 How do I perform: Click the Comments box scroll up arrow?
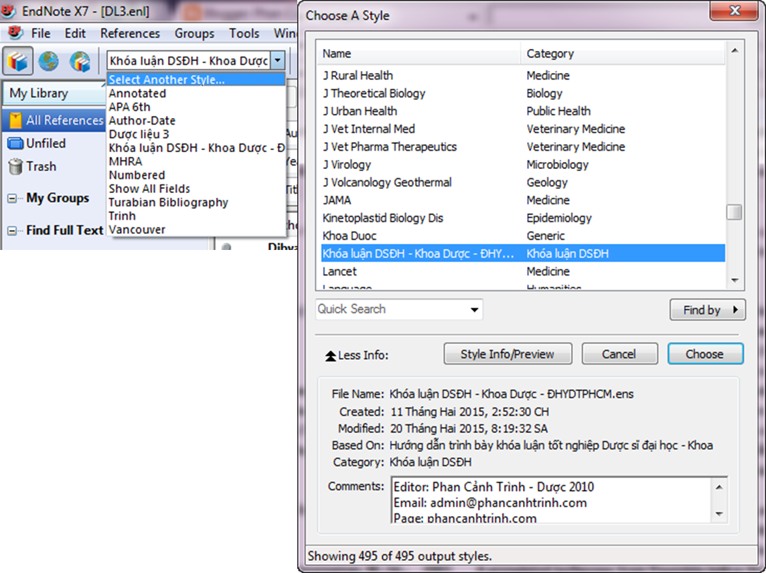click(x=719, y=487)
